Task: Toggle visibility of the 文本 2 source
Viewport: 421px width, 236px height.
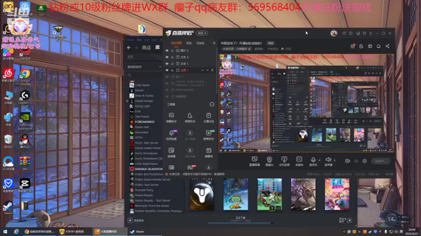Action: (167, 57)
